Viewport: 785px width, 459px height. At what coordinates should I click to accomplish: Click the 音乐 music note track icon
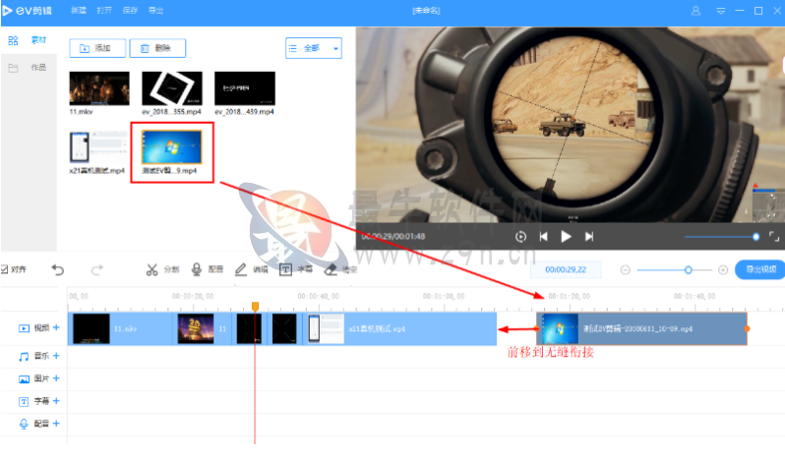coord(24,357)
